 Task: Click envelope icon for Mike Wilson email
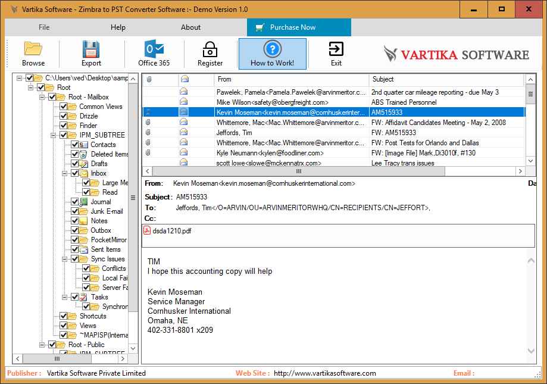pos(183,102)
